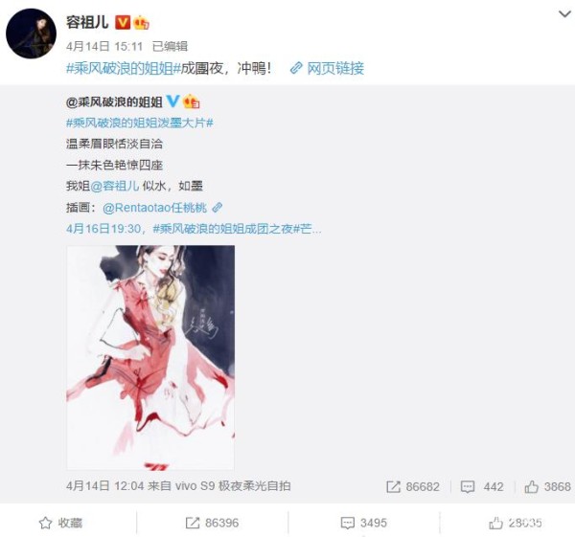Click the orange V verified badge
Viewport: 575px width, 537px height.
[123, 22]
